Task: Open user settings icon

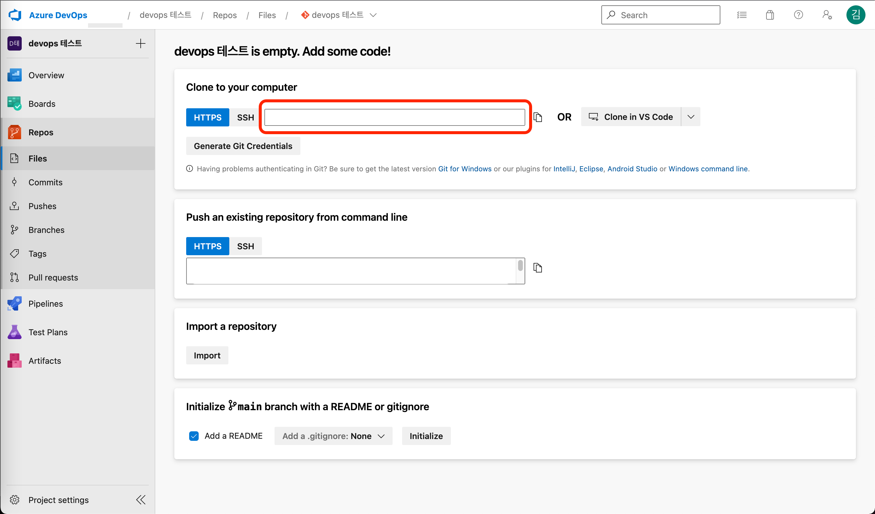Action: coord(827,15)
